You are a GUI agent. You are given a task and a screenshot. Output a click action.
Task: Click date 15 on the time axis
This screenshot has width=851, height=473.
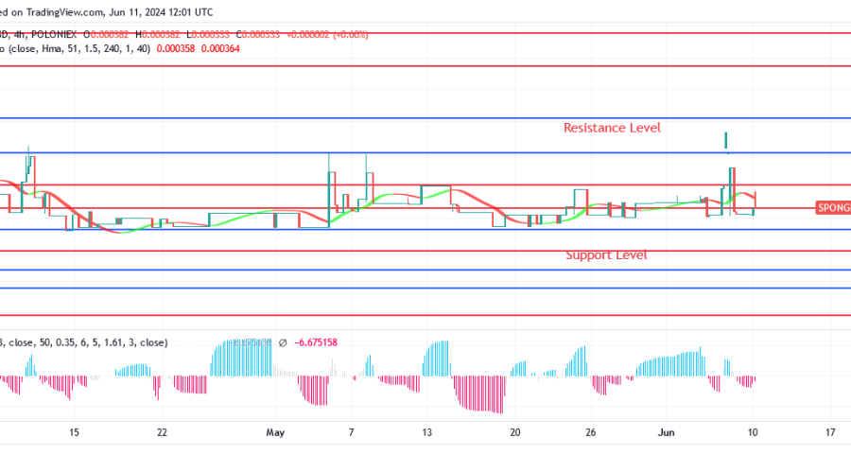74,432
